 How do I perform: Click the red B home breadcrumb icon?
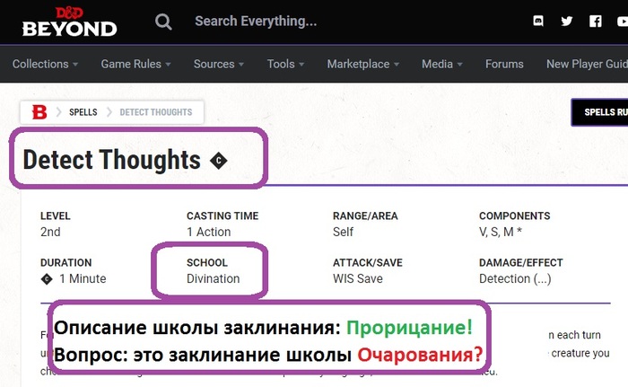[x=39, y=112]
